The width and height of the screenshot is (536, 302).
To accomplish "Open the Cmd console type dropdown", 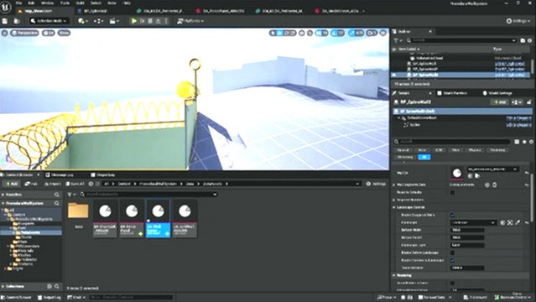I will (76, 298).
